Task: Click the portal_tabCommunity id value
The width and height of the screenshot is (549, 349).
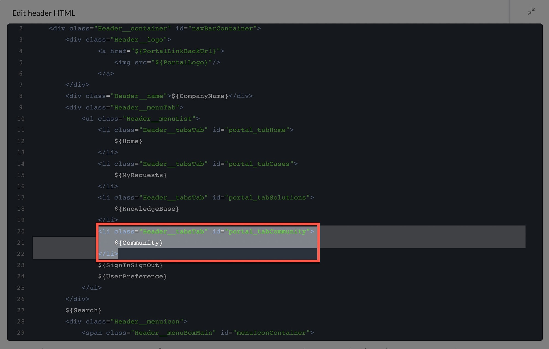Action: (267, 231)
